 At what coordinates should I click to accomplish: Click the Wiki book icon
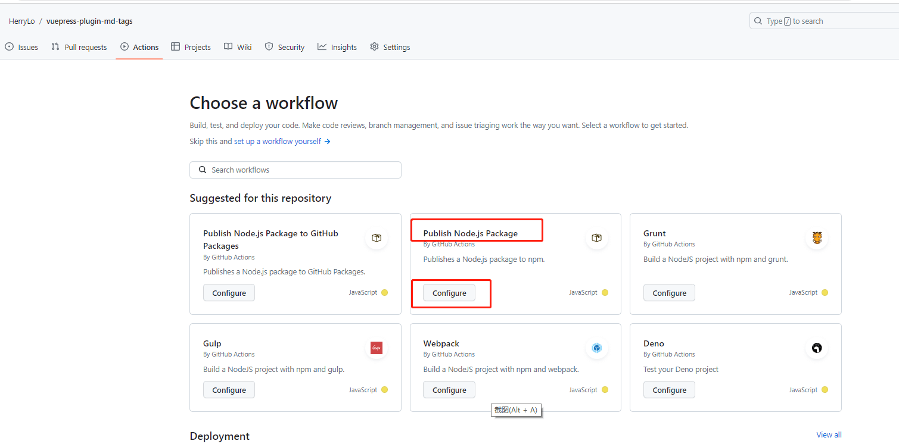(x=228, y=46)
